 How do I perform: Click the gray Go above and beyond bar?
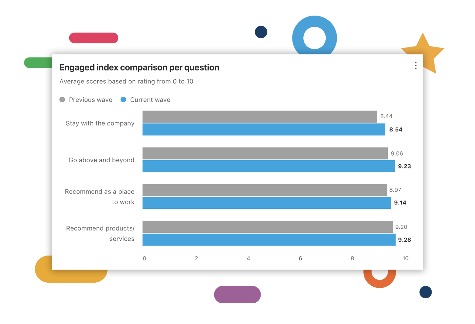pos(265,153)
